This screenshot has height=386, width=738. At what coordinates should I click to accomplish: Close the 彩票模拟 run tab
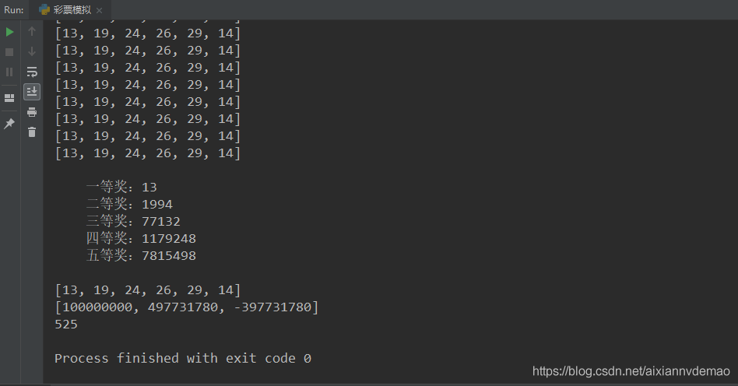tap(99, 10)
